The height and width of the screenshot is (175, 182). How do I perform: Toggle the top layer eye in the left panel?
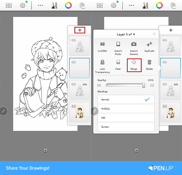[x=74, y=40]
